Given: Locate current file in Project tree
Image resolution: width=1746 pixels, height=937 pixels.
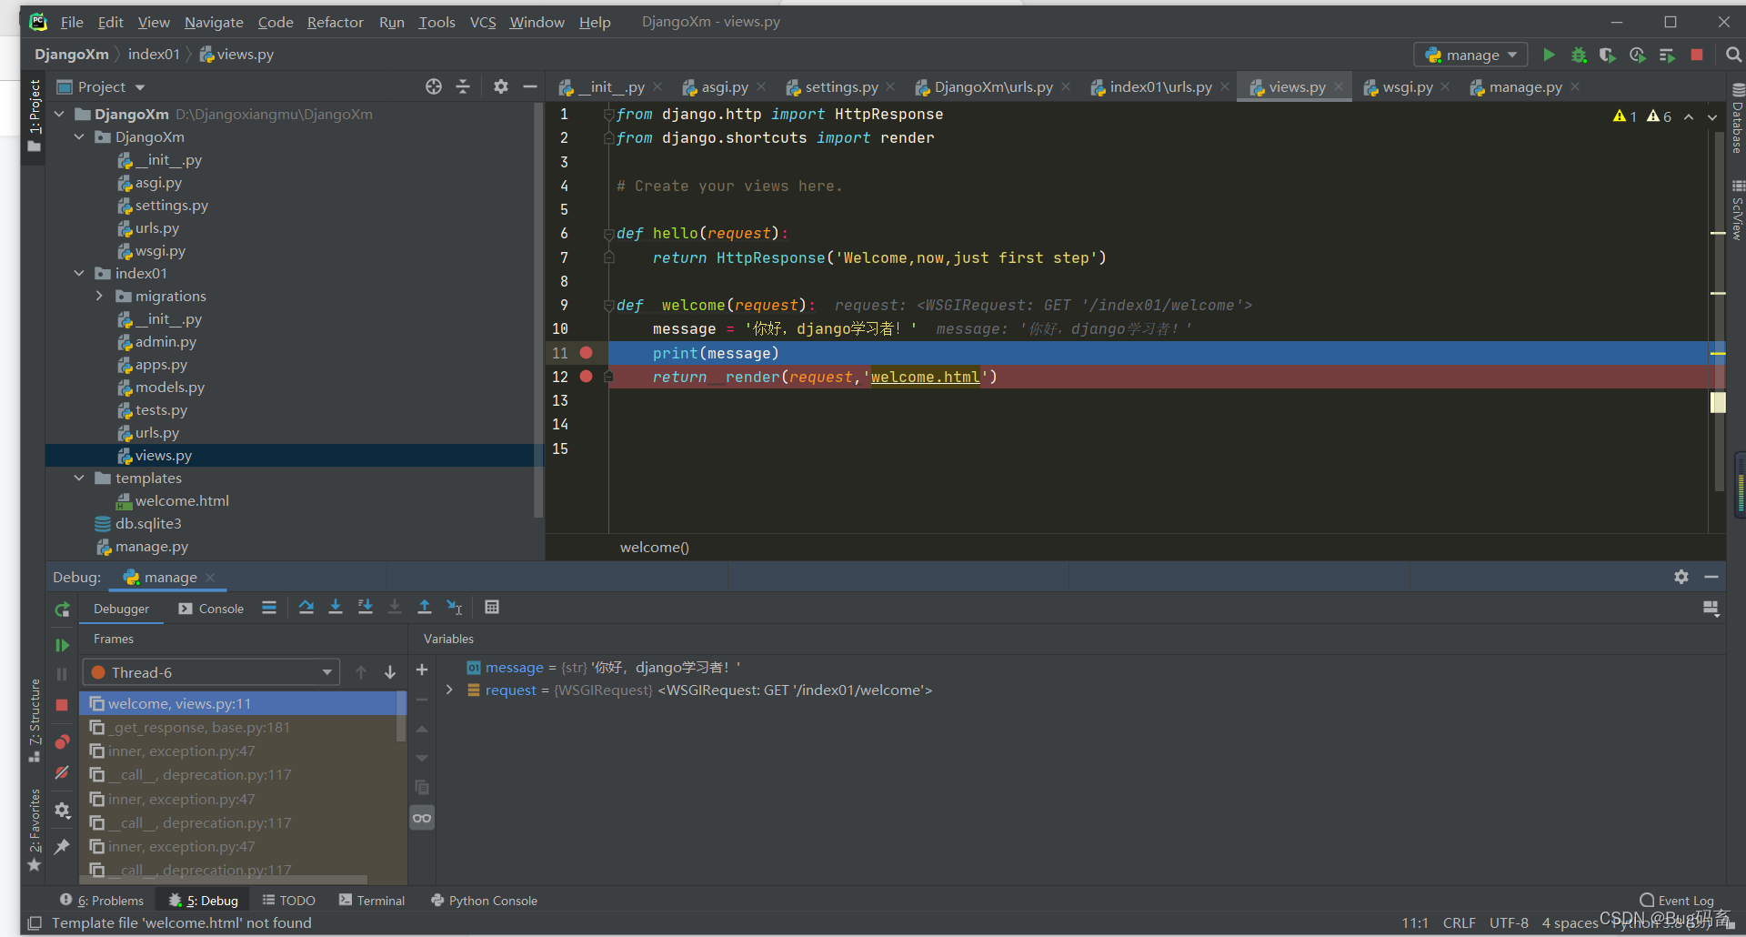Looking at the screenshot, I should [434, 86].
